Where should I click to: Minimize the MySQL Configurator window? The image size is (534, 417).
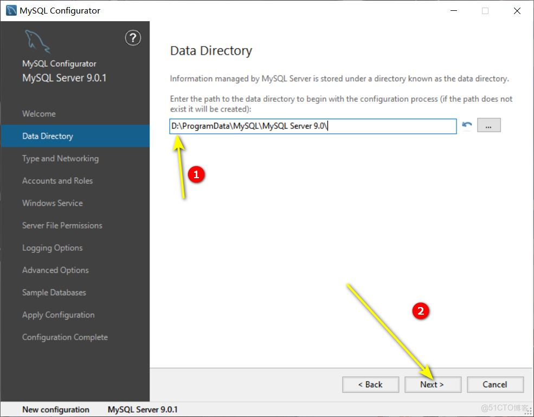coord(454,10)
